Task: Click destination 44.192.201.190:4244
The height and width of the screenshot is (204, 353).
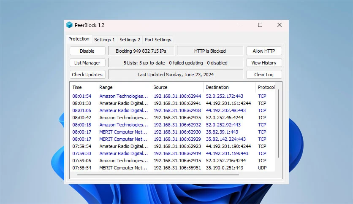Action: 228,146
